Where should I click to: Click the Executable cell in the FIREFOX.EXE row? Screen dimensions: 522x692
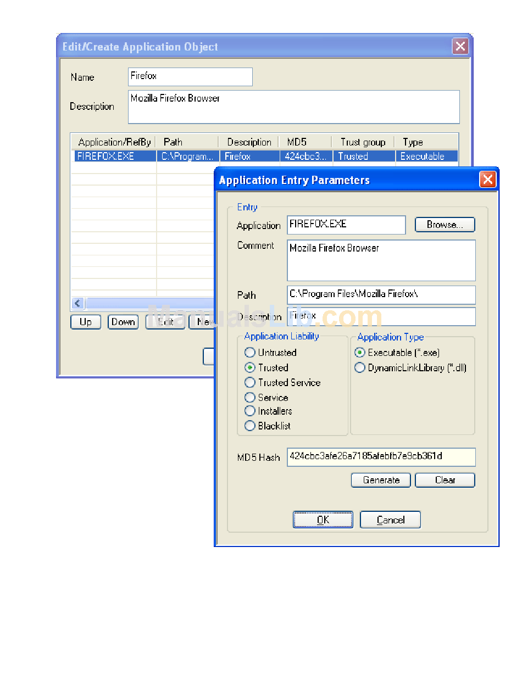pos(427,157)
